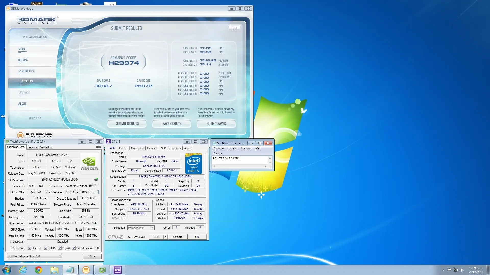Viewport: 490px width, 275px height.
Task: Launch Internet Explorer from the taskbar
Action: tap(23, 270)
